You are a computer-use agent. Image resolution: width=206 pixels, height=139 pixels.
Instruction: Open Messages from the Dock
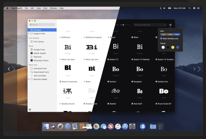click(x=103, y=127)
